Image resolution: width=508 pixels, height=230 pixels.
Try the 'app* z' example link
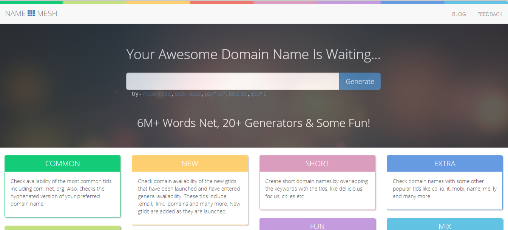(x=258, y=94)
